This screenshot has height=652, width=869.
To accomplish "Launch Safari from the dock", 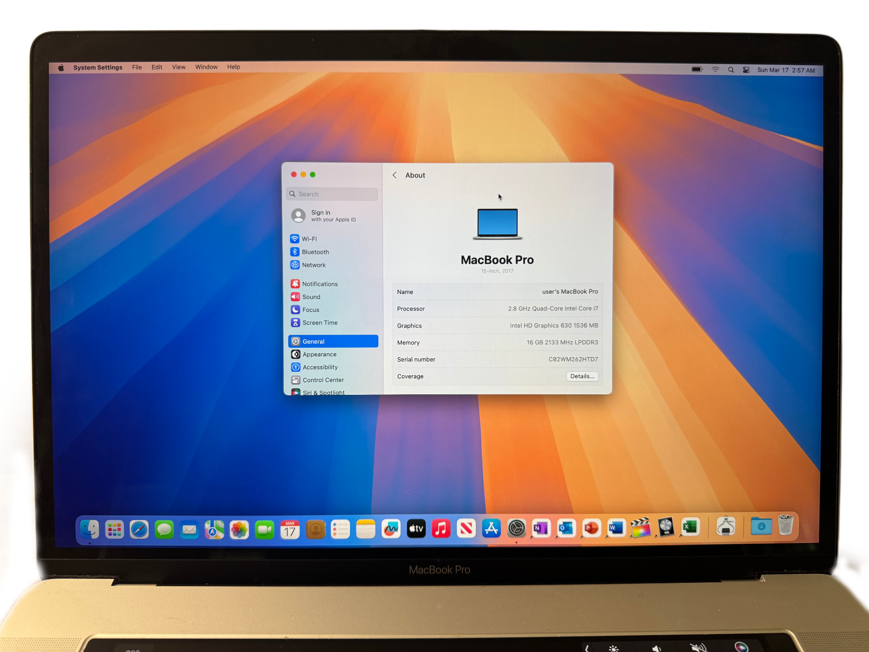I will [x=139, y=529].
